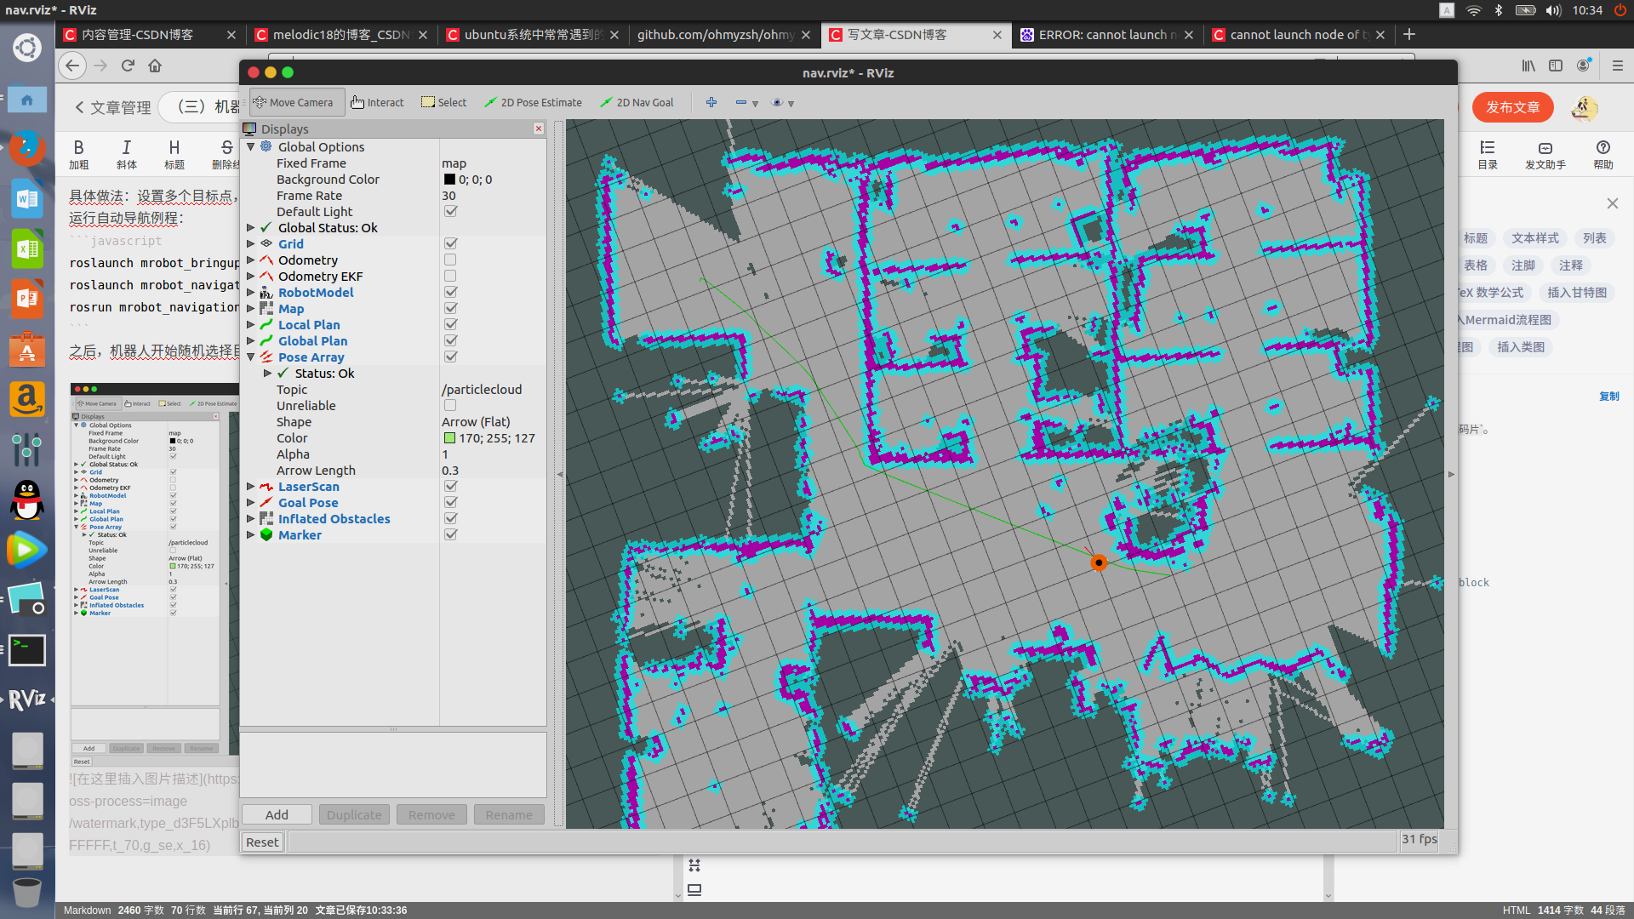
Task: Apply italic formatting in CSDN editor
Action: pos(126,154)
